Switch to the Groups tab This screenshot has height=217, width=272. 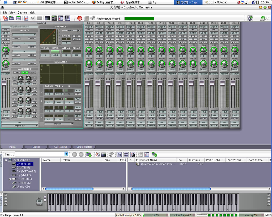click(36, 147)
